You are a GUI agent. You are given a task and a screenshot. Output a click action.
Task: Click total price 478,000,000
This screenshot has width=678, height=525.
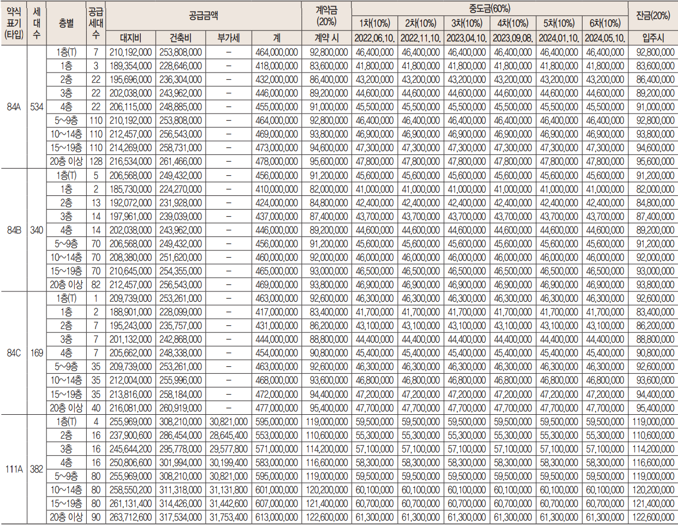click(277, 162)
